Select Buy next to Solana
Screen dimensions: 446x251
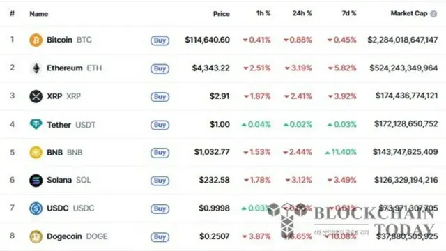160,181
